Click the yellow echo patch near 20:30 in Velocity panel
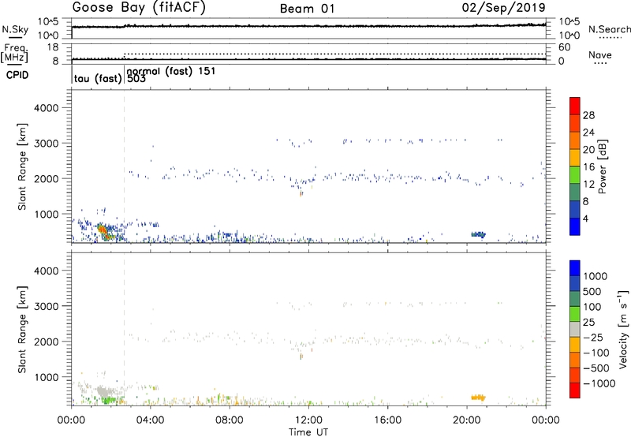Screen dimensions: 631x437 coord(479,398)
